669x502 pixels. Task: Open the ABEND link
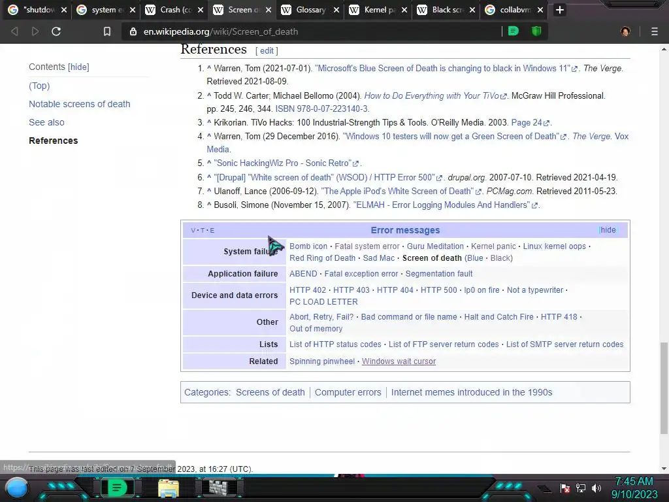point(303,274)
